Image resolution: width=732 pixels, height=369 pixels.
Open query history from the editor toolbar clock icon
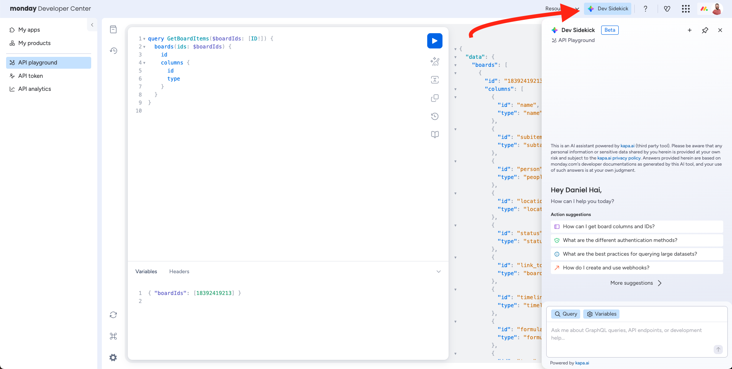click(435, 116)
